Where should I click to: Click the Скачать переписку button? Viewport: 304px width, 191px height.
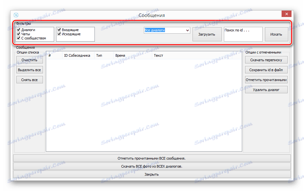266,60
